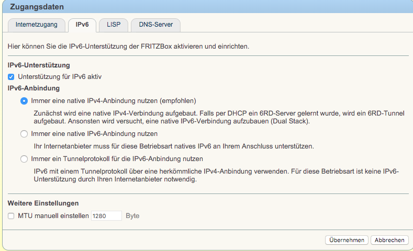Image resolution: width=413 pixels, height=251 pixels.
Task: Open the LISP tab
Action: tap(114, 25)
